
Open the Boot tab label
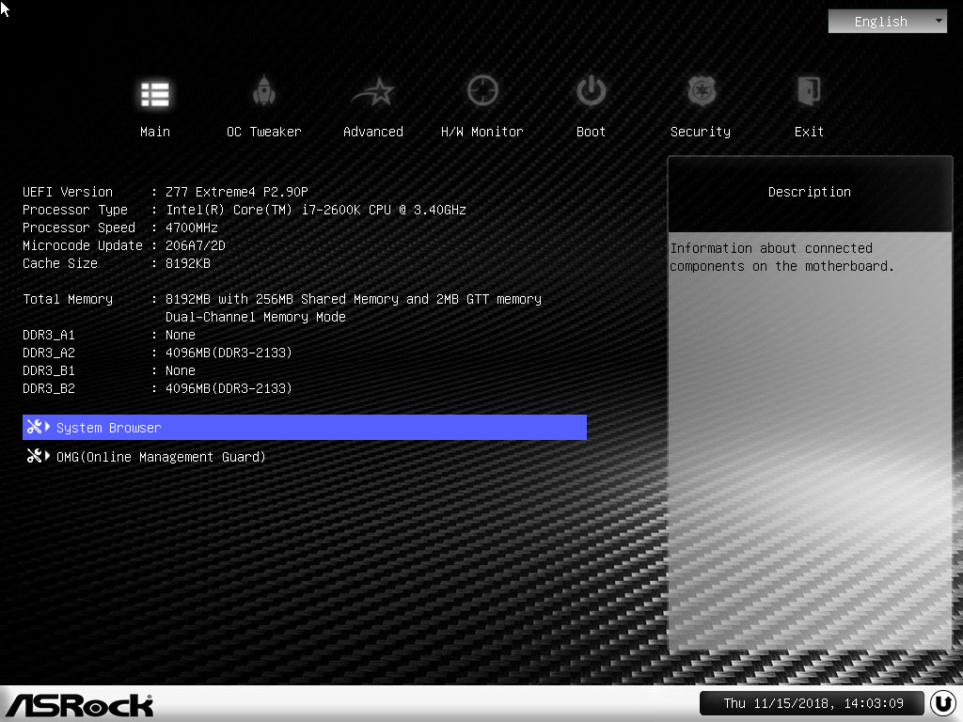pyautogui.click(x=591, y=132)
